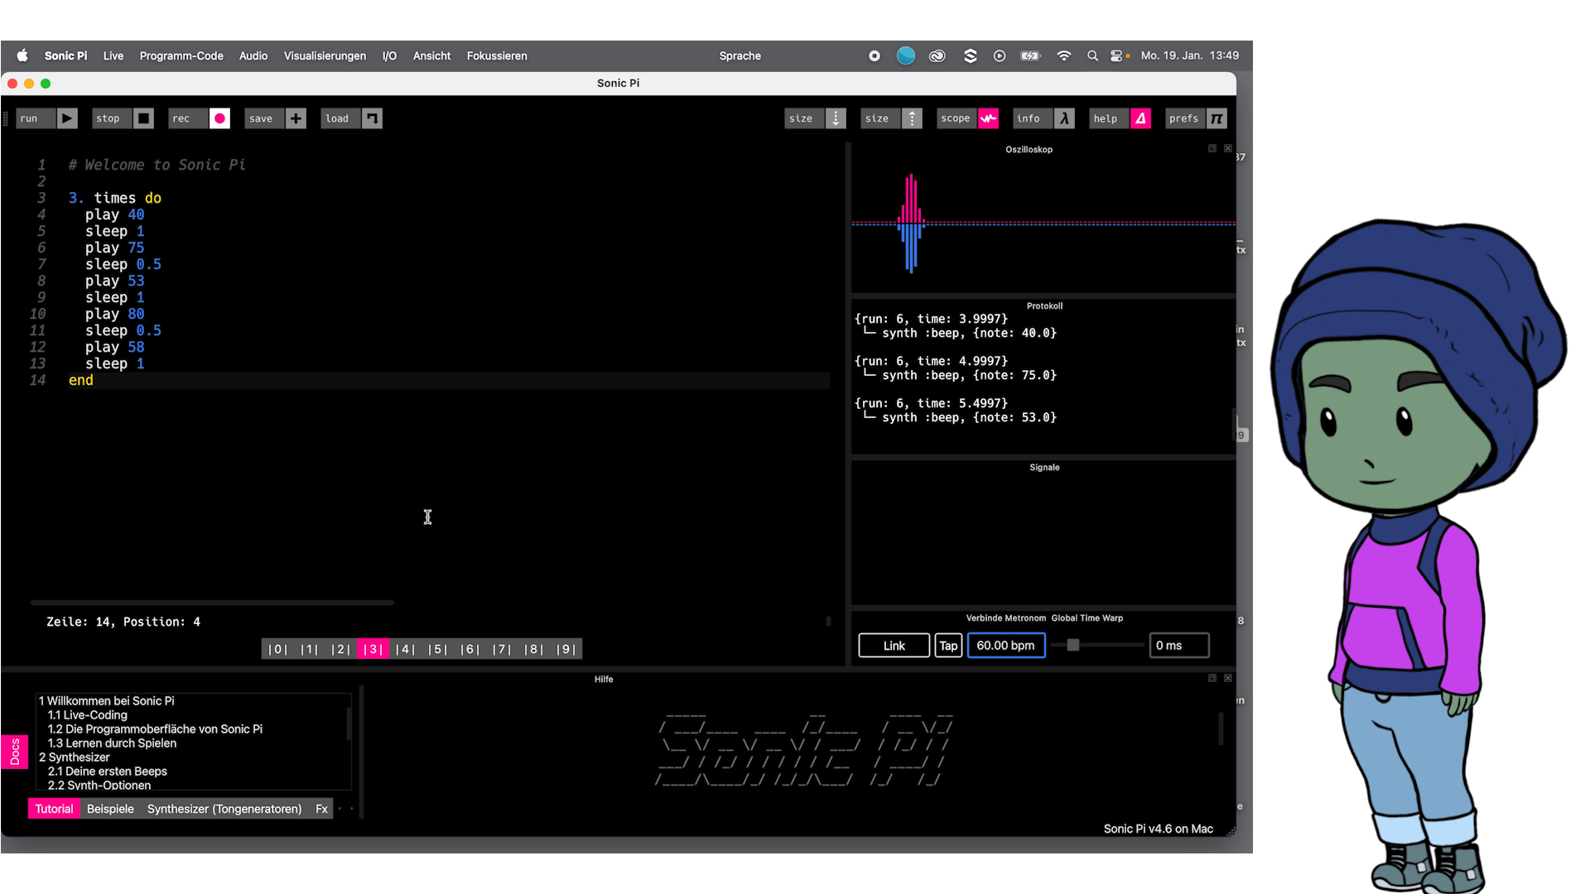
Task: Switch to the Beispiele tab
Action: coord(110,809)
